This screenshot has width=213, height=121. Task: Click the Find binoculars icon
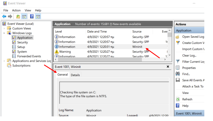(178, 74)
